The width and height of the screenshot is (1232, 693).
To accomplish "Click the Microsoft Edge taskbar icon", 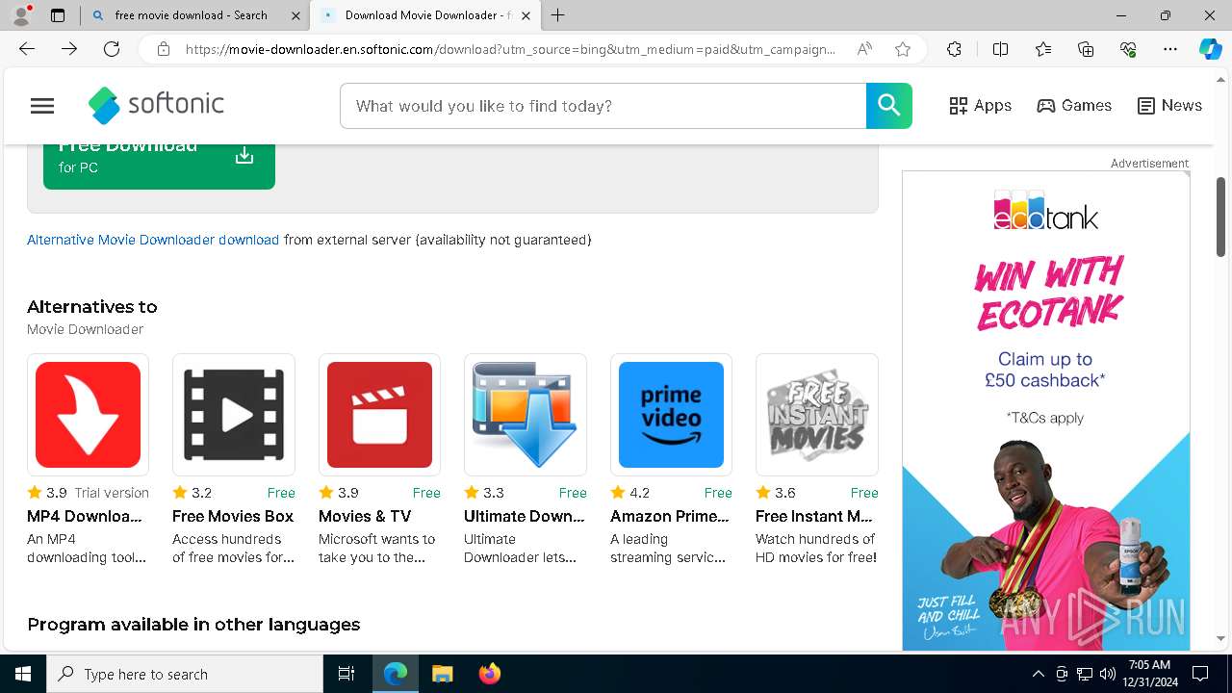I will (x=396, y=674).
